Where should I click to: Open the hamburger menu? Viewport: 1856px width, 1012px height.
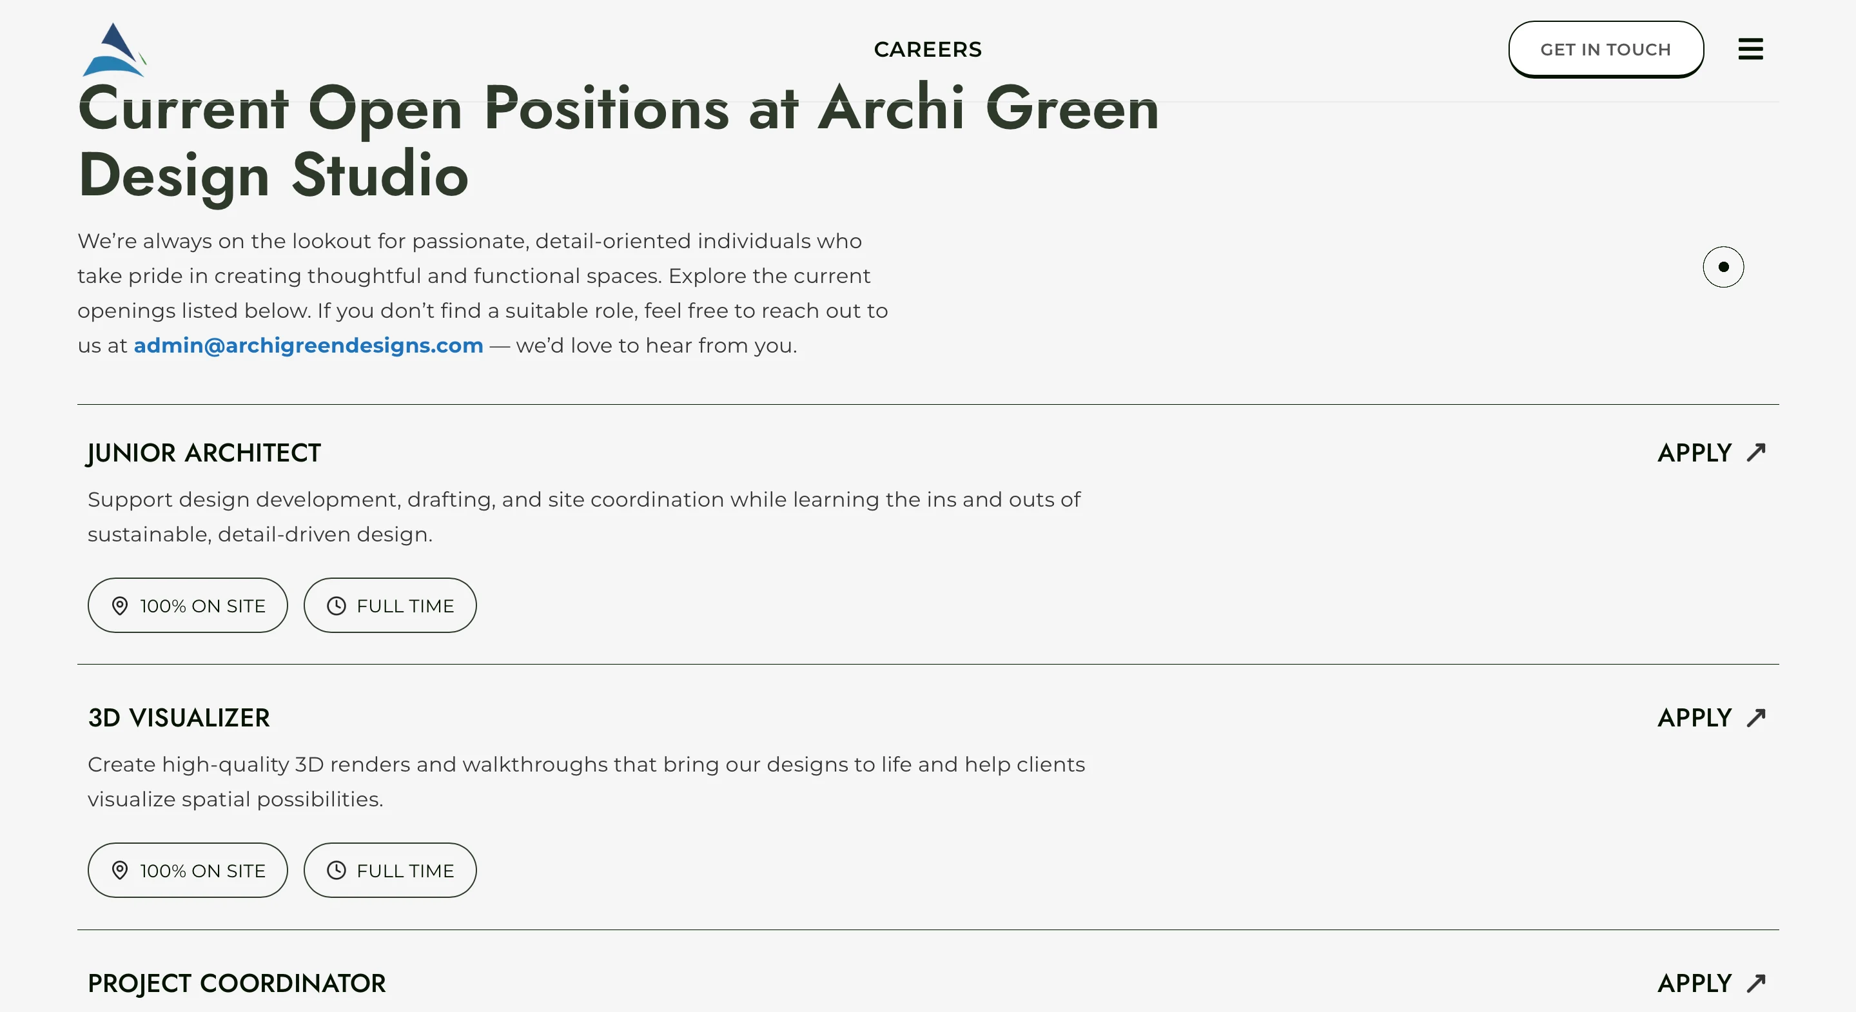tap(1750, 49)
